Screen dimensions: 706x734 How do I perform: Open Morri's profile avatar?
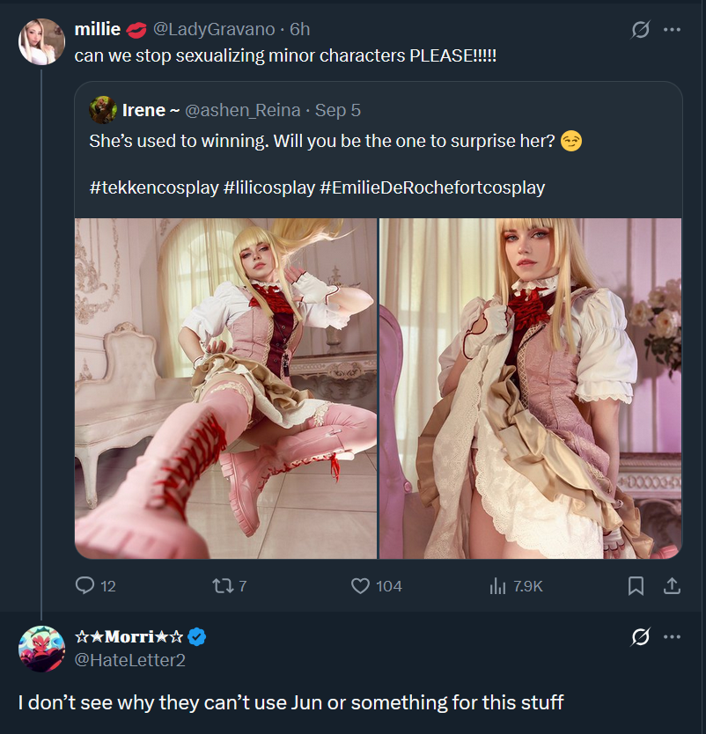pyautogui.click(x=41, y=650)
